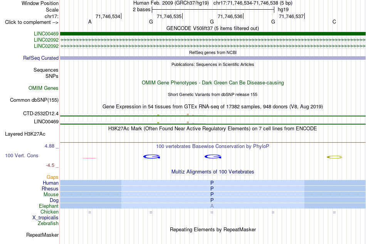Click the 2 bases scale bar

pos(213,10)
